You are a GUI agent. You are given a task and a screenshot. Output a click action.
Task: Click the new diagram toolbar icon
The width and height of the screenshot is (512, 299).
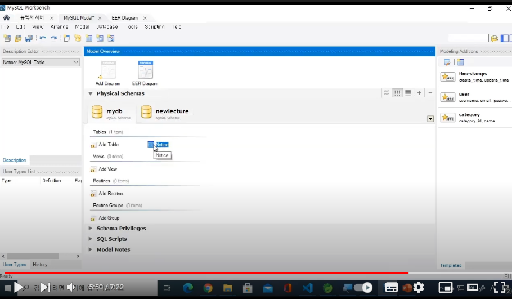coord(66,38)
